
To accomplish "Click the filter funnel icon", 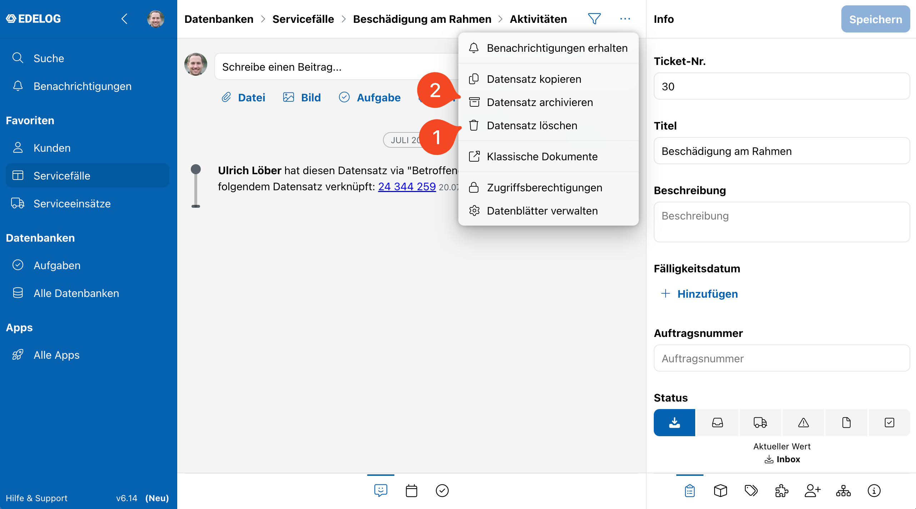I will pos(594,19).
